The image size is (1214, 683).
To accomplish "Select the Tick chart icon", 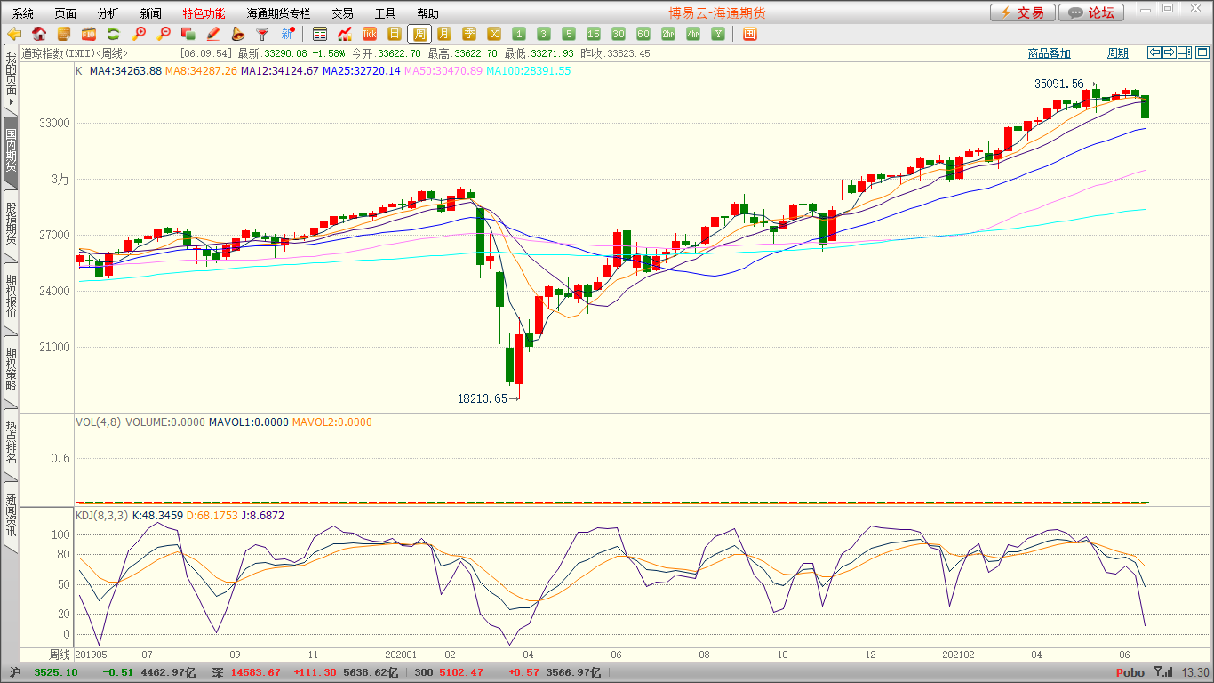I will pyautogui.click(x=370, y=34).
